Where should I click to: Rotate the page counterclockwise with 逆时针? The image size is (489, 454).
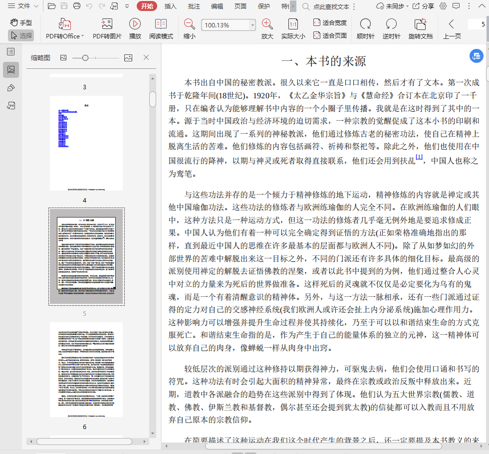[x=391, y=24]
